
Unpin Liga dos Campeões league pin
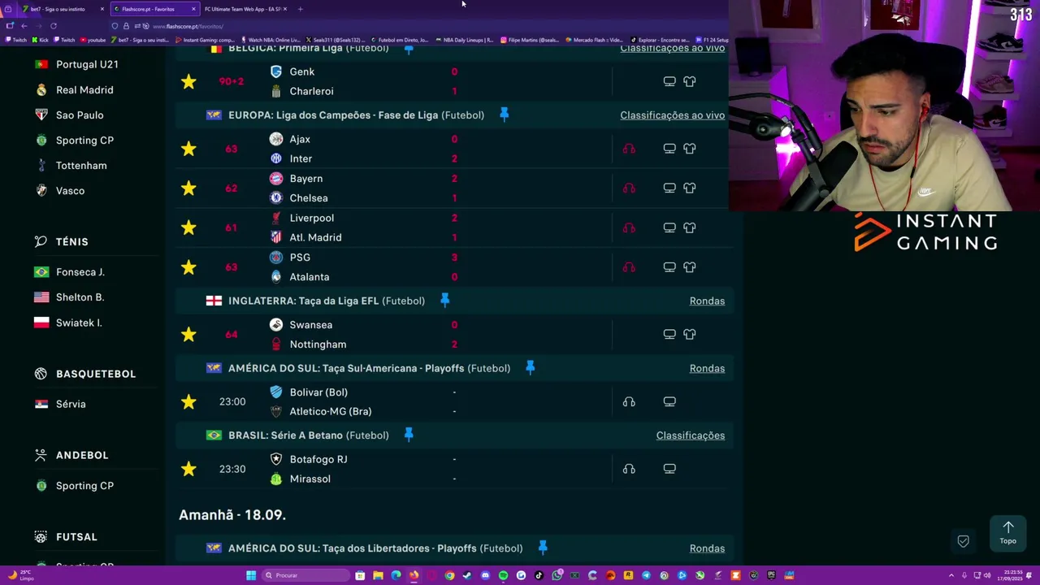(x=504, y=115)
